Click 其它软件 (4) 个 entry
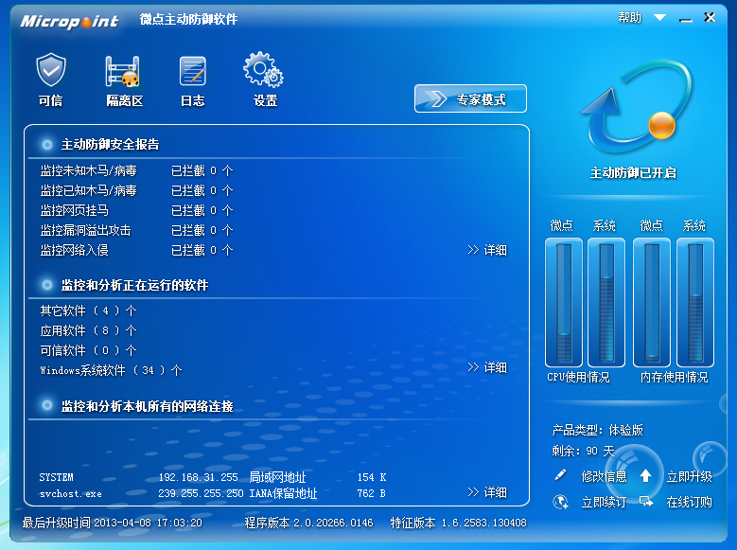The width and height of the screenshot is (737, 550). [88, 310]
